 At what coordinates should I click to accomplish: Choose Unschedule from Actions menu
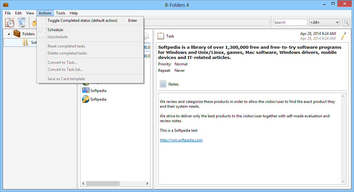[x=90, y=37]
